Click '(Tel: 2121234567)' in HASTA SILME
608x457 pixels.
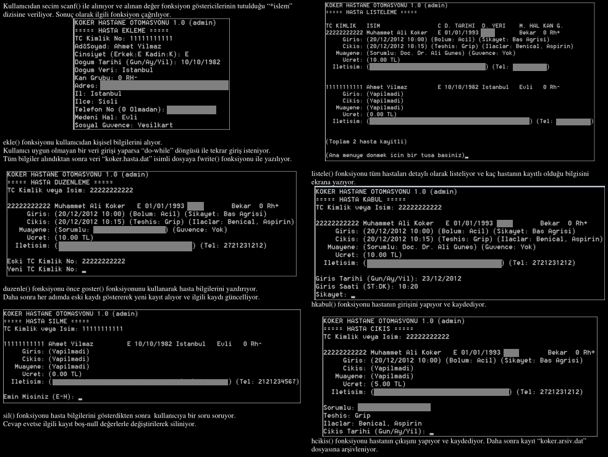point(268,382)
